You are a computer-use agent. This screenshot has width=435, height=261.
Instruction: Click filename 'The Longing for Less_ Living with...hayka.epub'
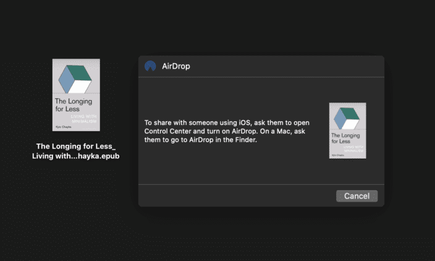pos(76,151)
